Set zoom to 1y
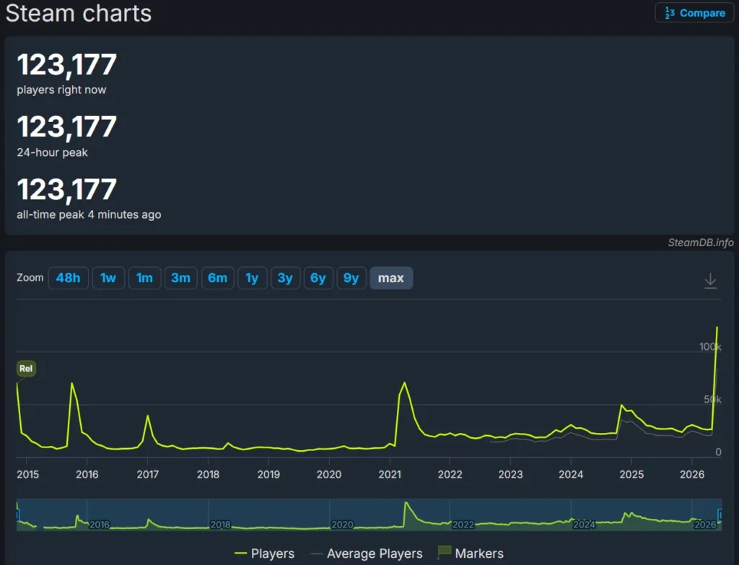The width and height of the screenshot is (739, 565). [x=253, y=278]
